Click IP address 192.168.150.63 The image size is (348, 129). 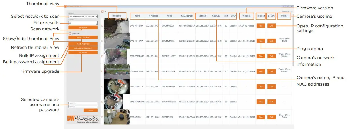pyautogui.click(x=153, y=117)
